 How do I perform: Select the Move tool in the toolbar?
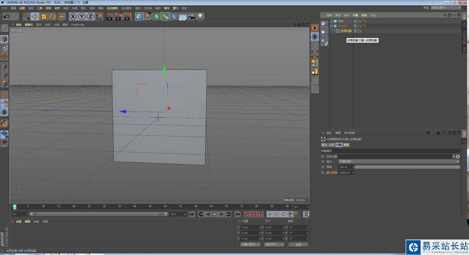tap(35, 16)
